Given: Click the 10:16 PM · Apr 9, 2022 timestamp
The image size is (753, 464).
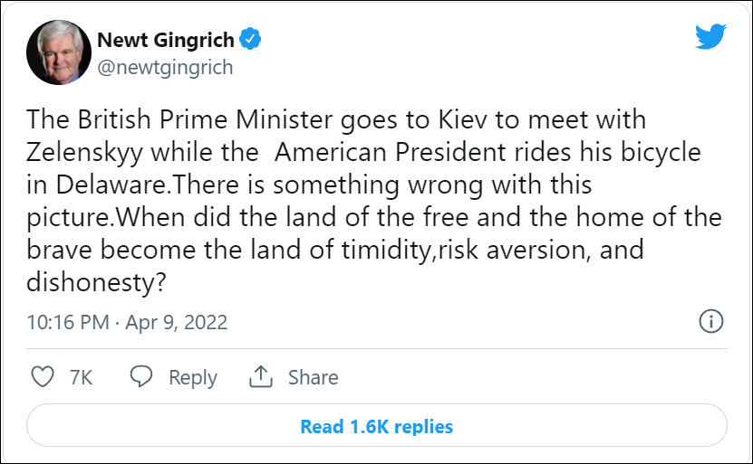Looking at the screenshot, I should 127,322.
